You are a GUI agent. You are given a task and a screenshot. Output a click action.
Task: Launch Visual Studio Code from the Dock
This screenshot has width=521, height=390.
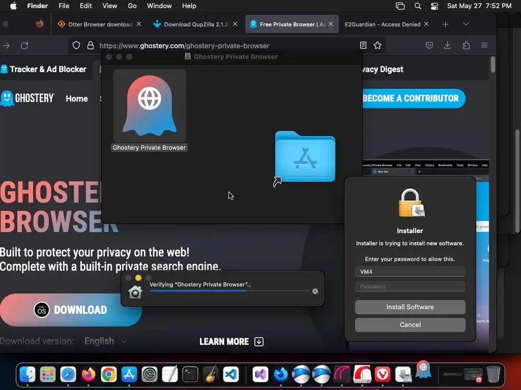click(x=231, y=375)
